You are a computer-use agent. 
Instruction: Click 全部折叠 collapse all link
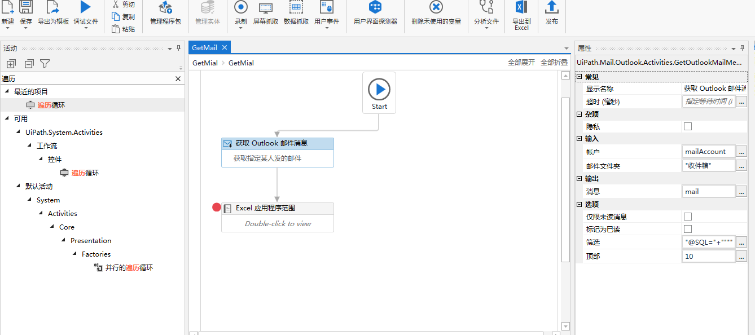click(x=554, y=63)
